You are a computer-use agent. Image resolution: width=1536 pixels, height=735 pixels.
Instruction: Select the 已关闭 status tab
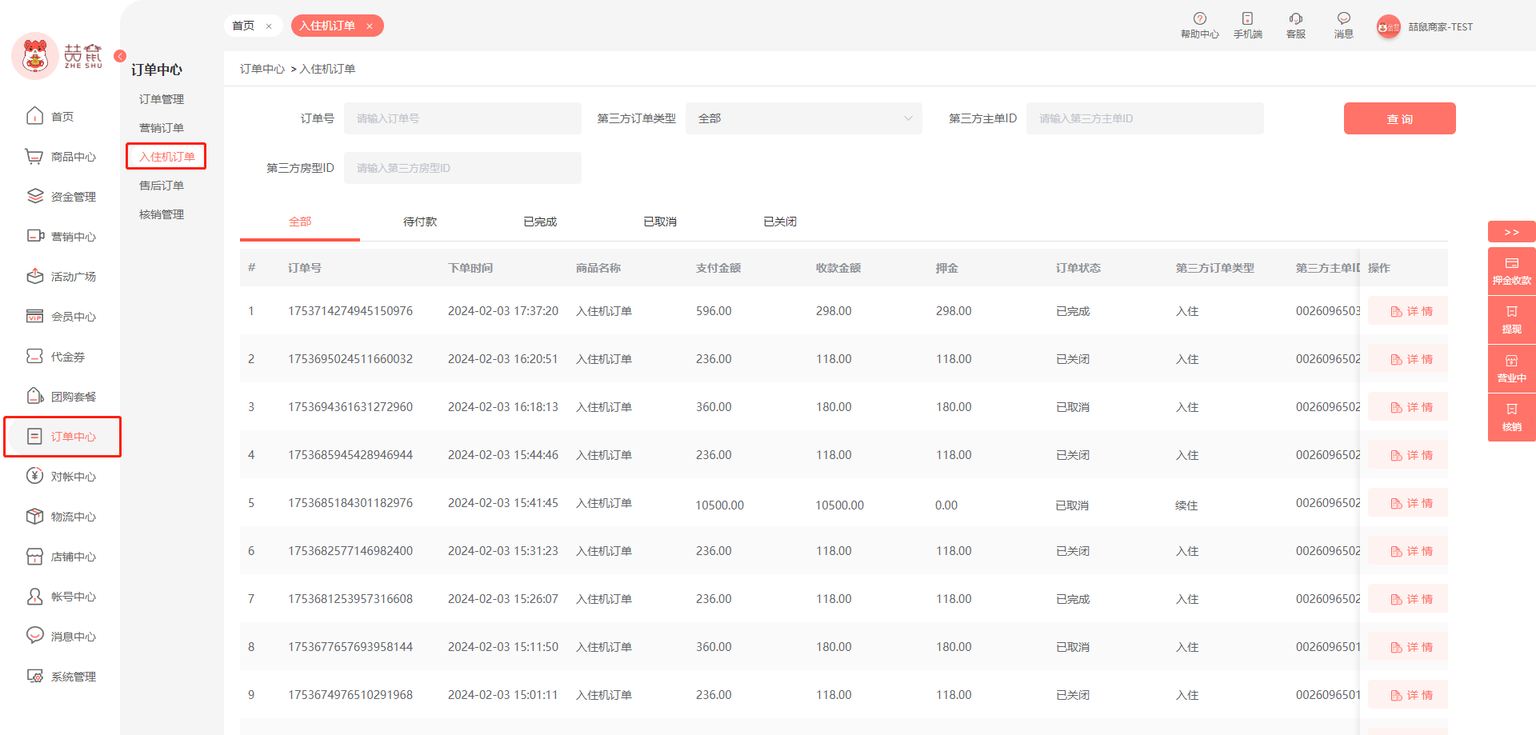780,222
